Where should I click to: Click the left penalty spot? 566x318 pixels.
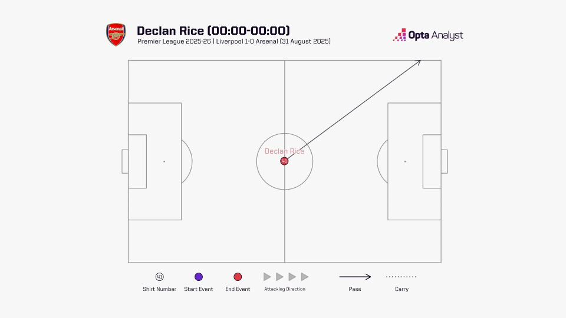(164, 161)
